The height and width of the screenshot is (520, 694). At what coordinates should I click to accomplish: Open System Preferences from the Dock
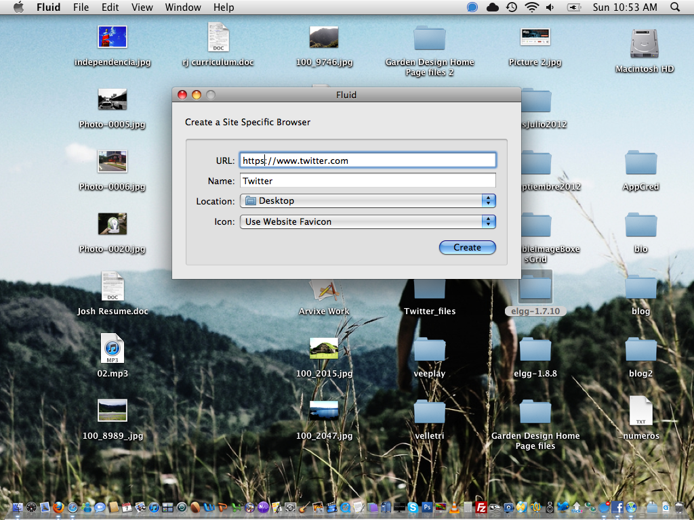point(290,507)
